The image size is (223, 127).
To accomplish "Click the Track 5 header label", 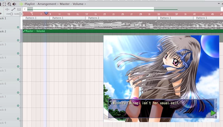I will (3, 71).
